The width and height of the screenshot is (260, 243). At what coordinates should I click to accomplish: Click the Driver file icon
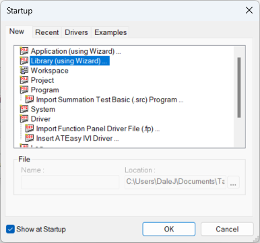[24, 118]
